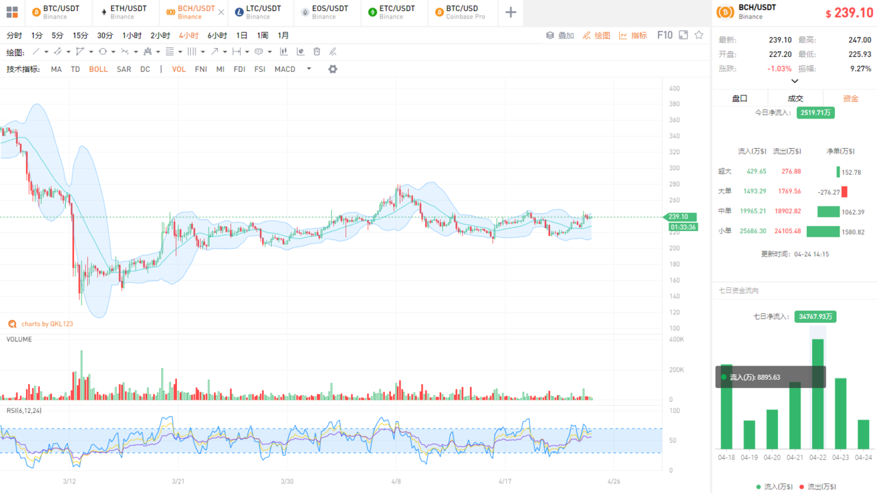
Task: Click the 叠加 overlay button
Action: [560, 36]
